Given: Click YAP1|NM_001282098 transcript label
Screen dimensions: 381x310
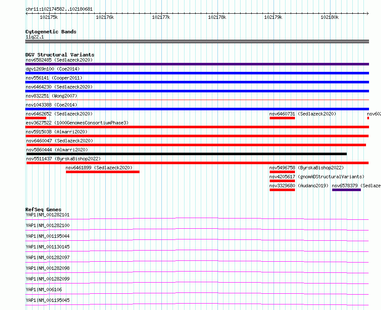Looking at the screenshot, I should pos(48,268).
